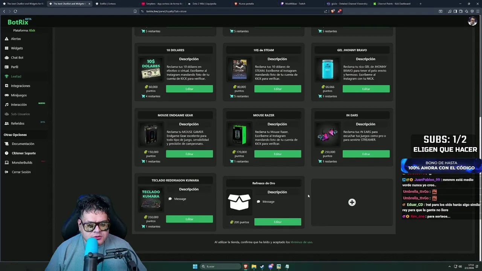Click the 60,000 puntos price text
482x271 pixels.
(x=151, y=89)
